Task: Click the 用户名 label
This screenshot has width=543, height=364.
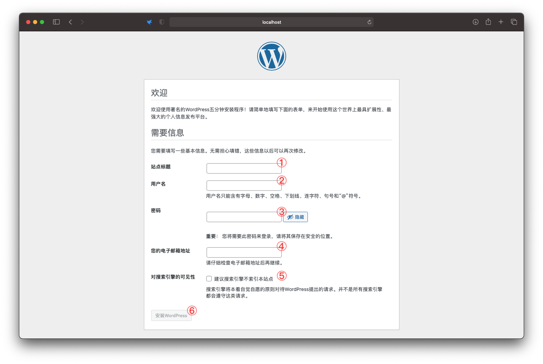Action: pyautogui.click(x=158, y=184)
